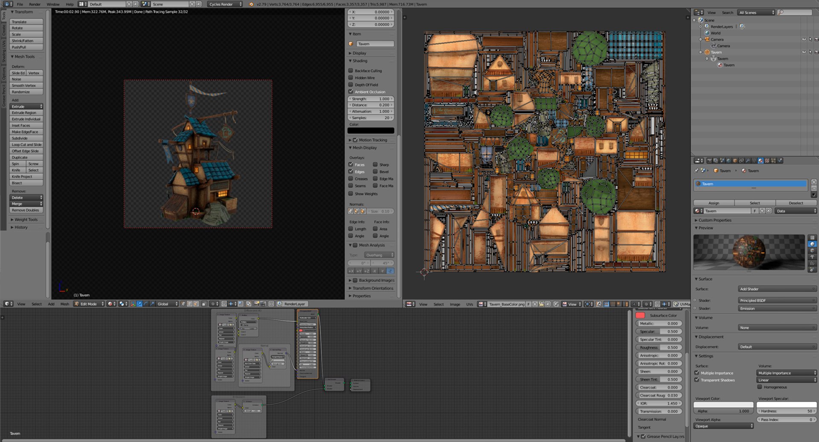Hide Camera object with eye icon

[804, 39]
